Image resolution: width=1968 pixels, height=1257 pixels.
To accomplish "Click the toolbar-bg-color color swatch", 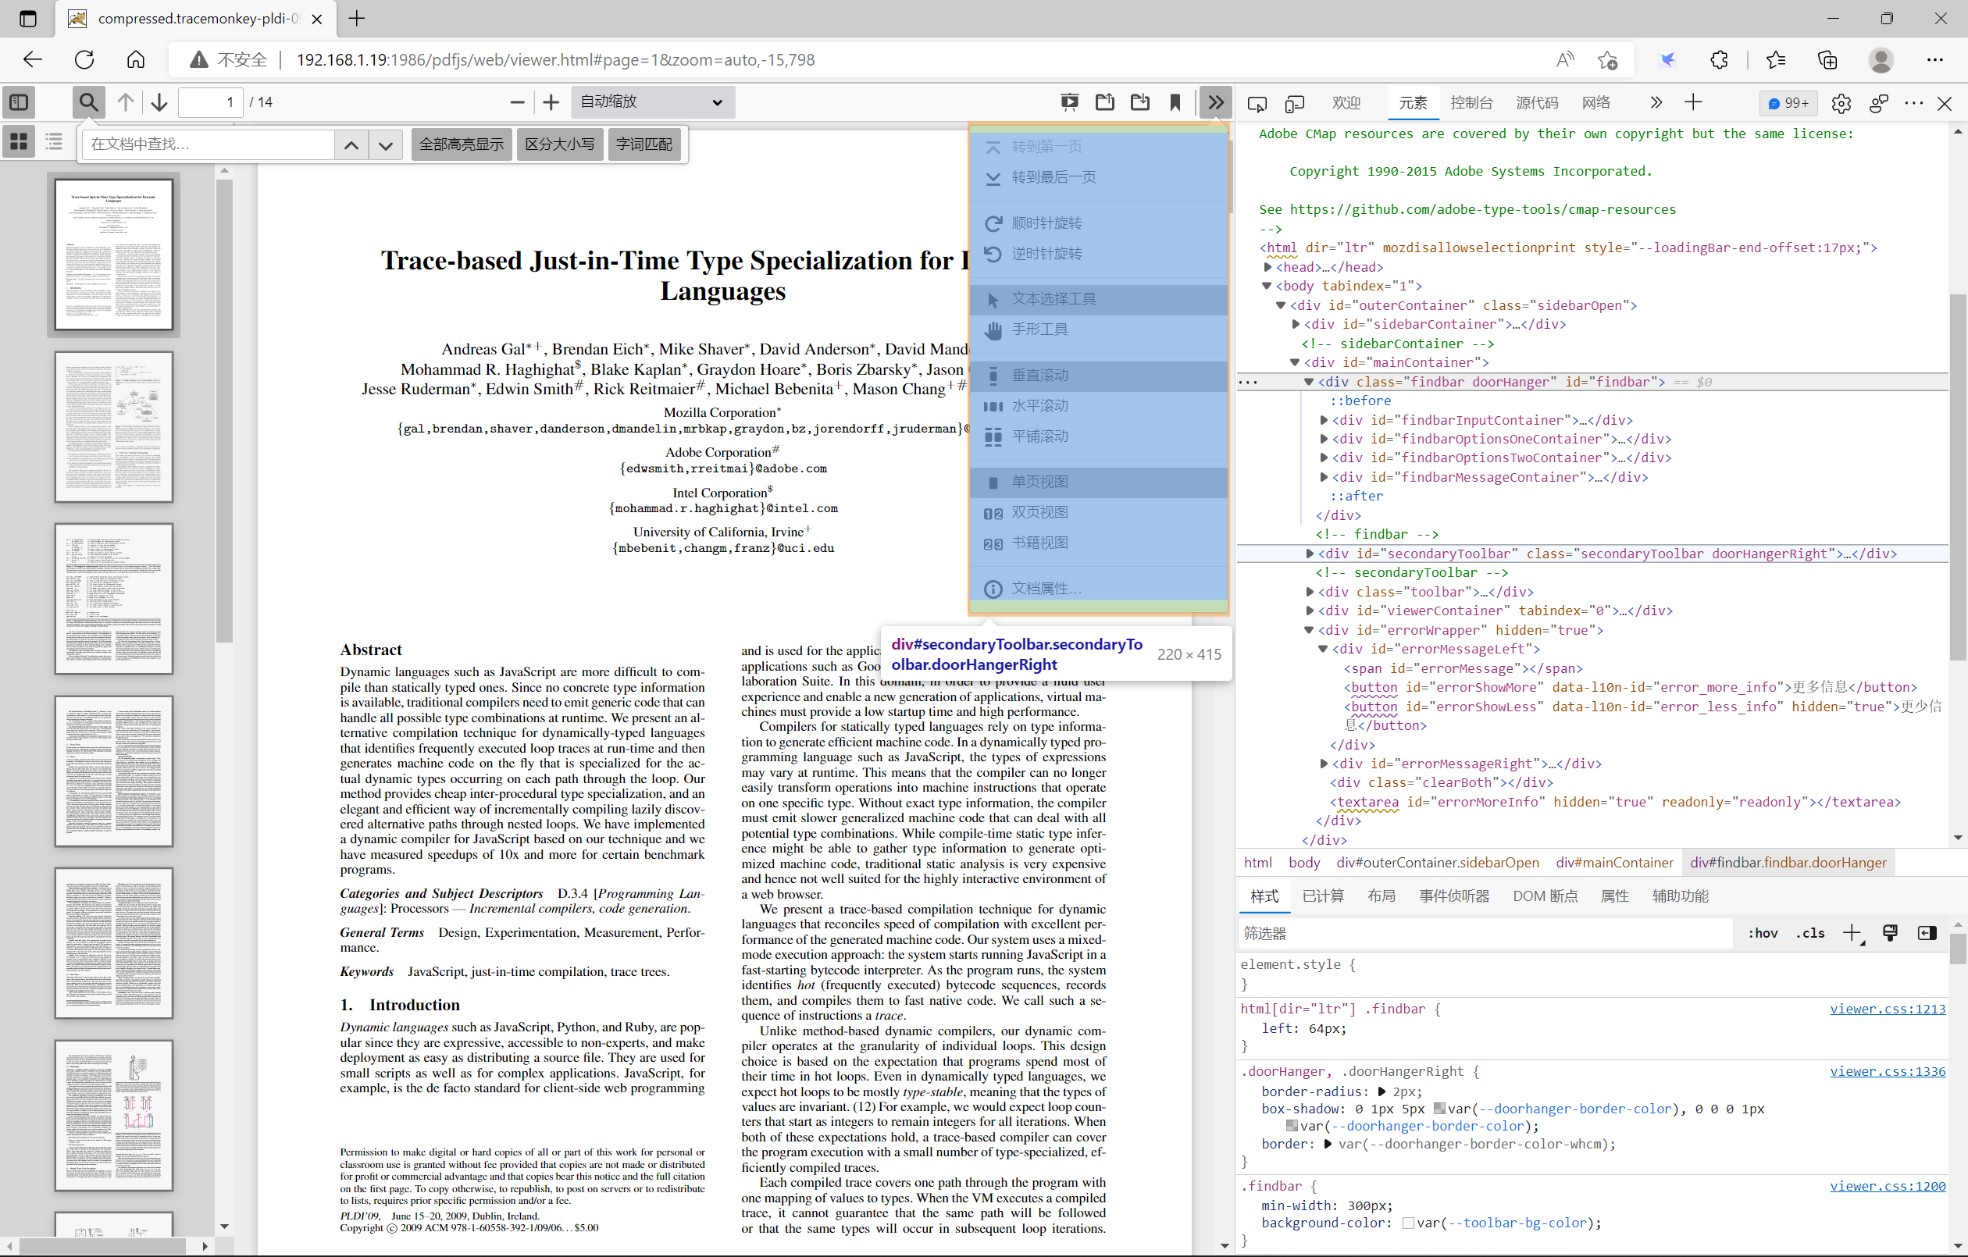I will coord(1407,1223).
